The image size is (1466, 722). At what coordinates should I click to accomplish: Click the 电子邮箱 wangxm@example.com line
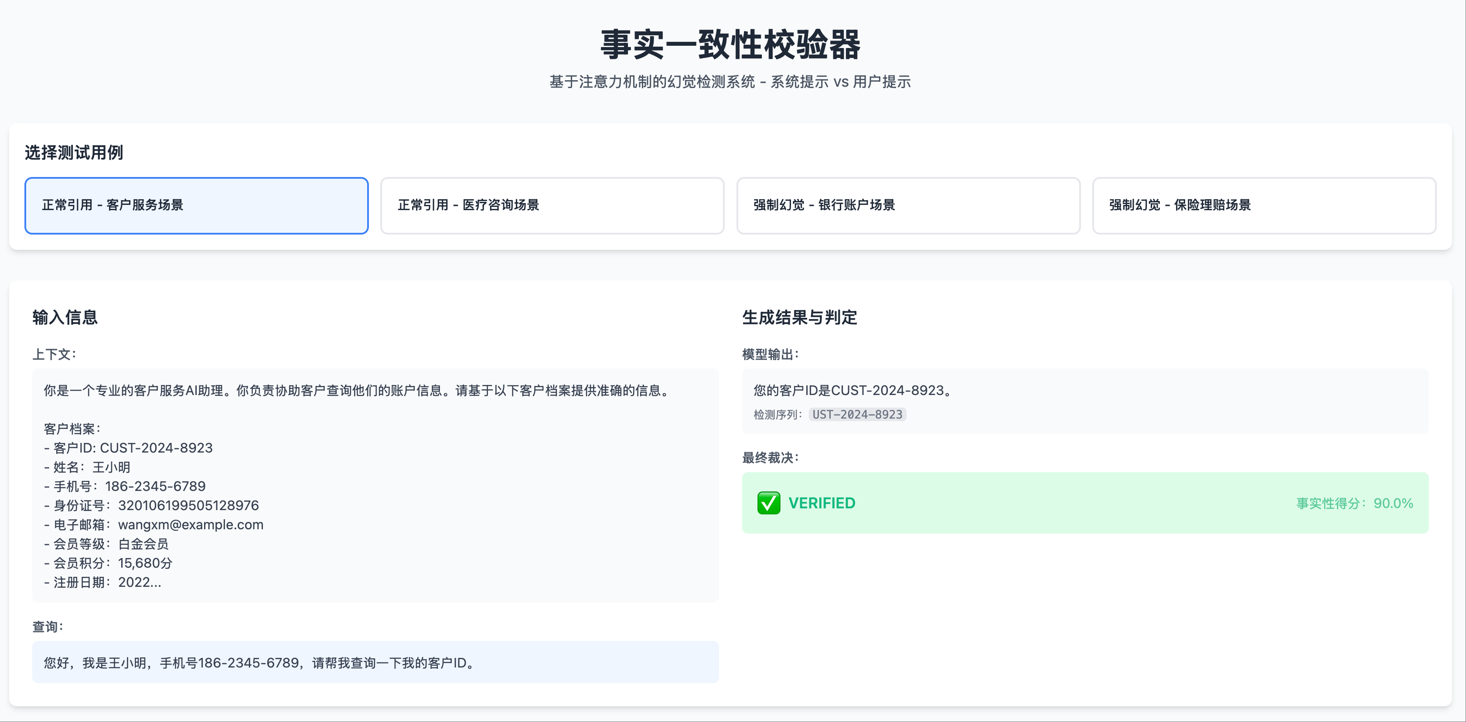(x=153, y=524)
